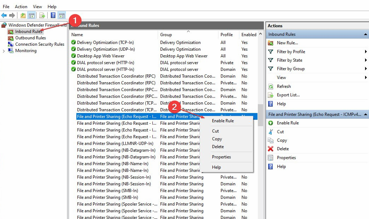Click green check of Desktop App Web Viewer
The height and width of the screenshot is (219, 369).
(x=74, y=56)
